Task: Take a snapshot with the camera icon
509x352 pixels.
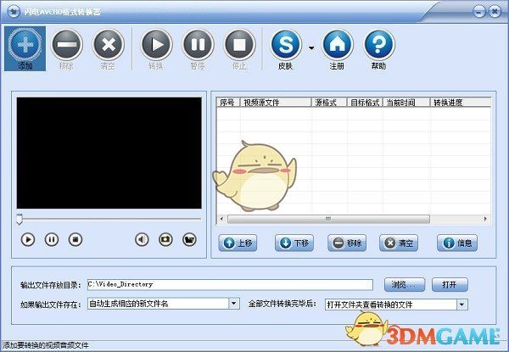Action: click(x=165, y=240)
